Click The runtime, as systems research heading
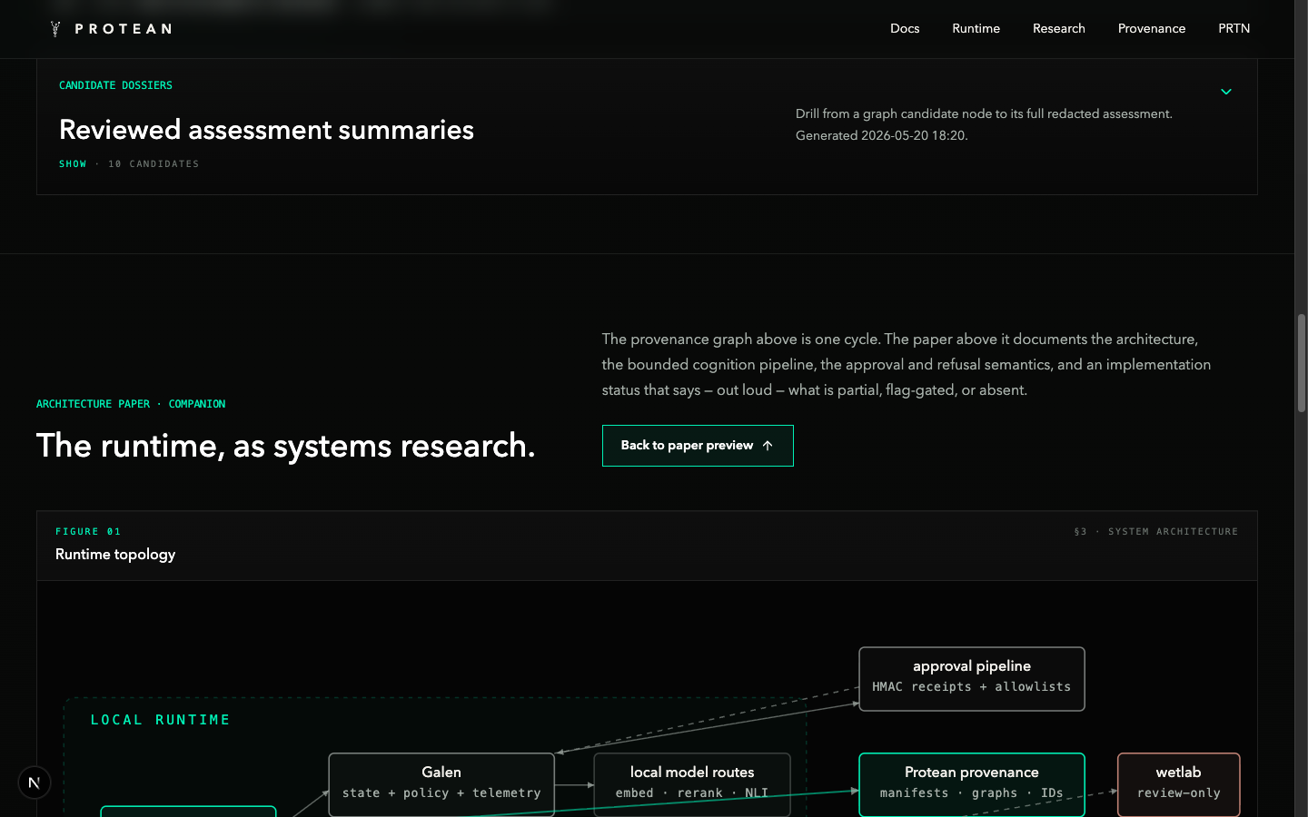Image resolution: width=1308 pixels, height=817 pixels. [x=285, y=446]
